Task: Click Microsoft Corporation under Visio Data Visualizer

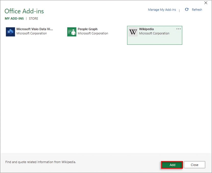Action: (x=31, y=33)
